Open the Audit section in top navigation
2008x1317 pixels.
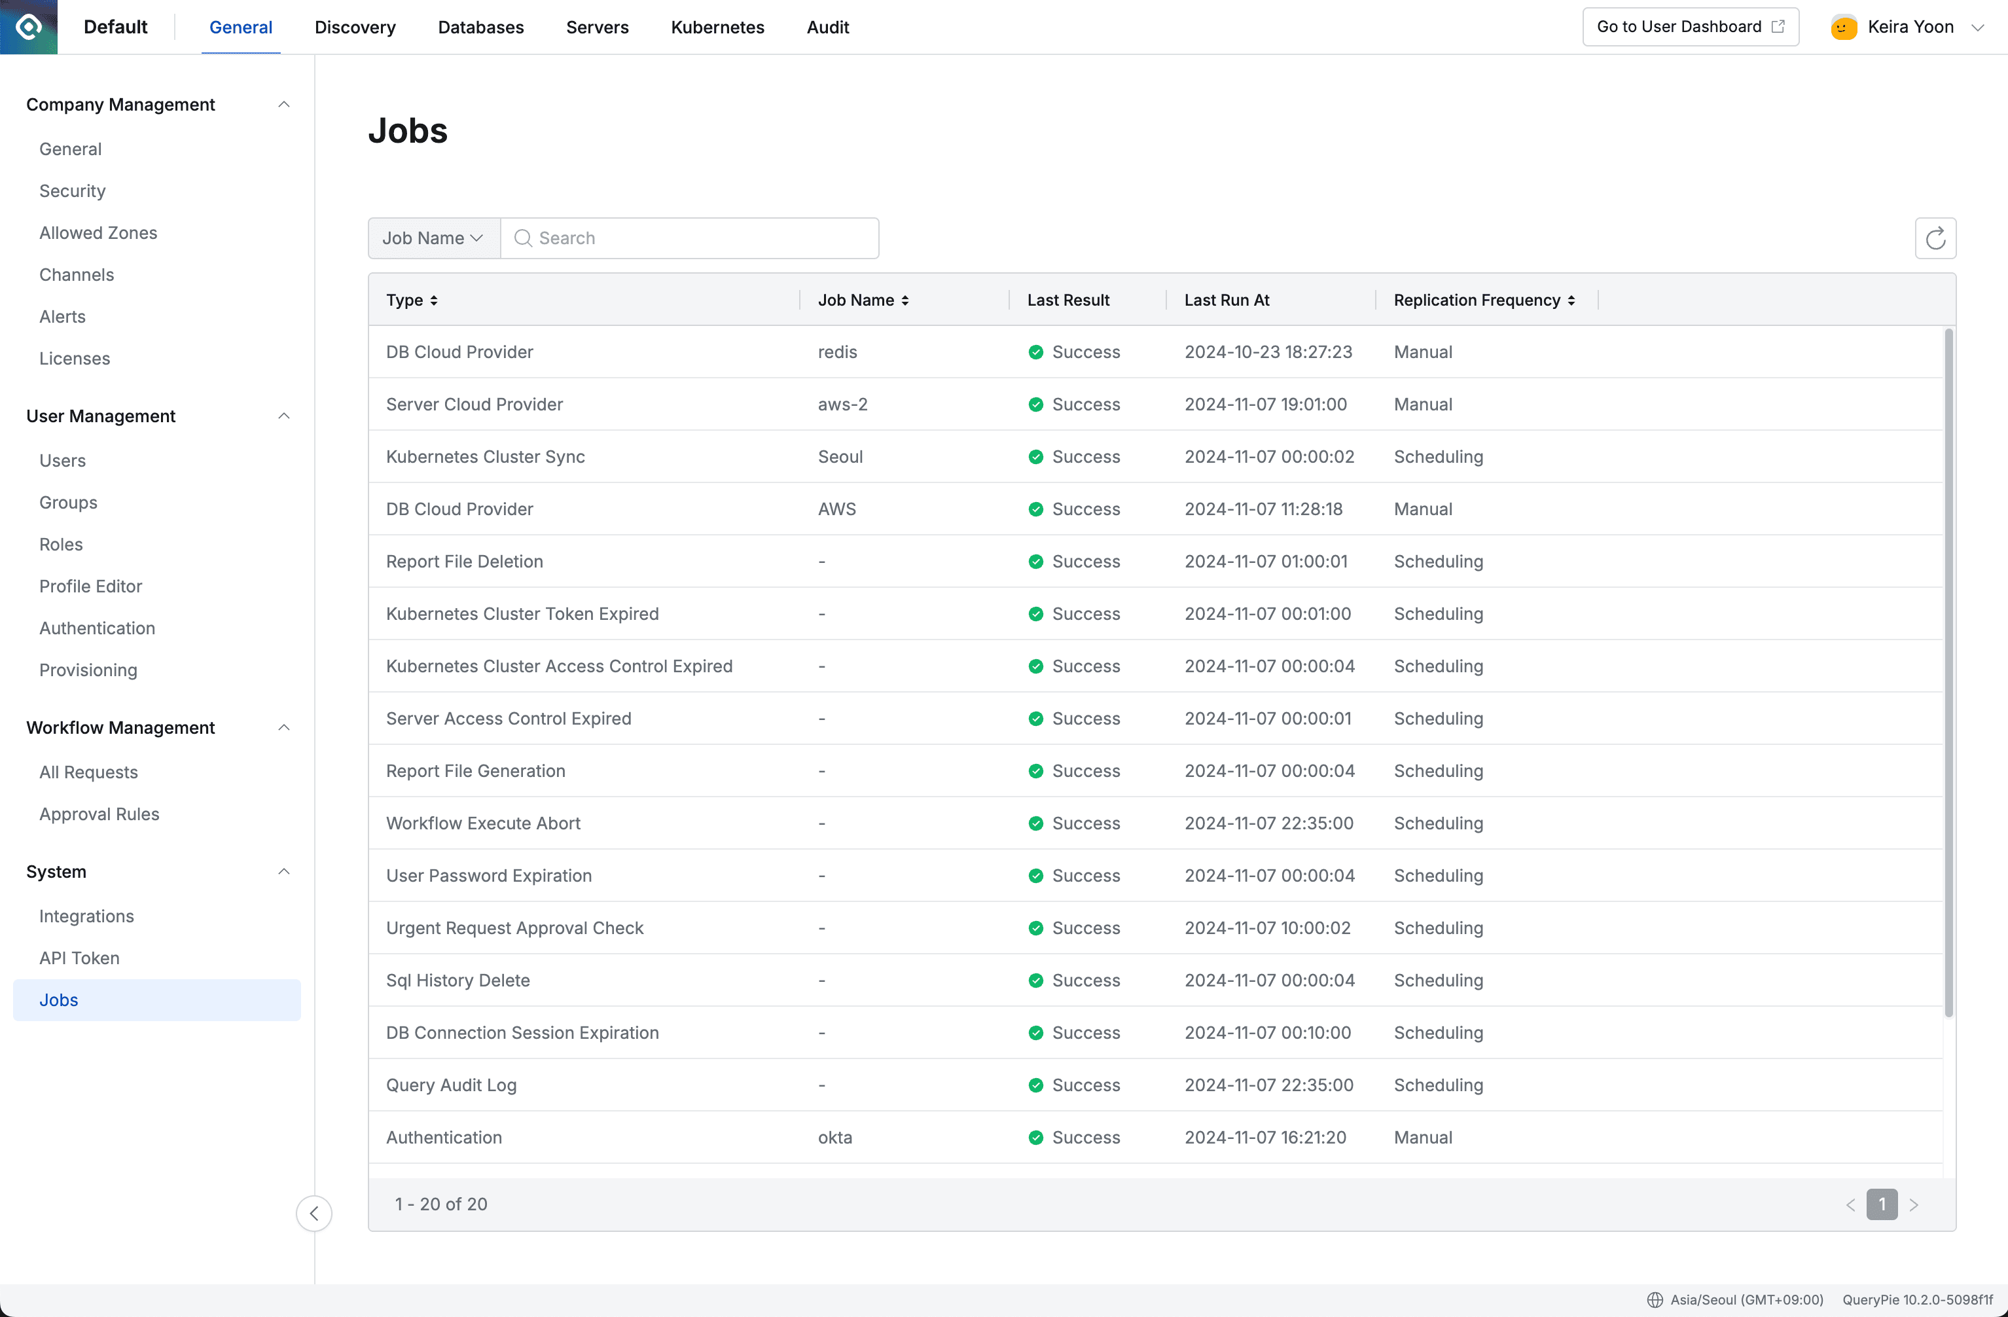(827, 26)
